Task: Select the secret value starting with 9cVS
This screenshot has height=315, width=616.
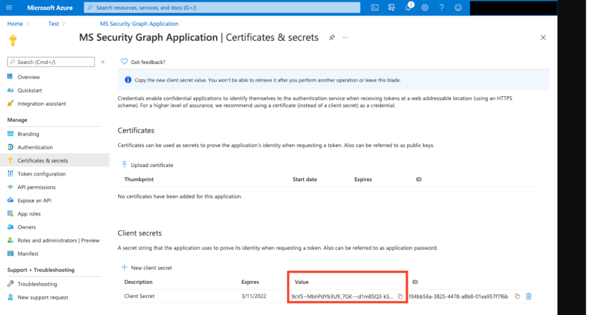Action: point(342,297)
